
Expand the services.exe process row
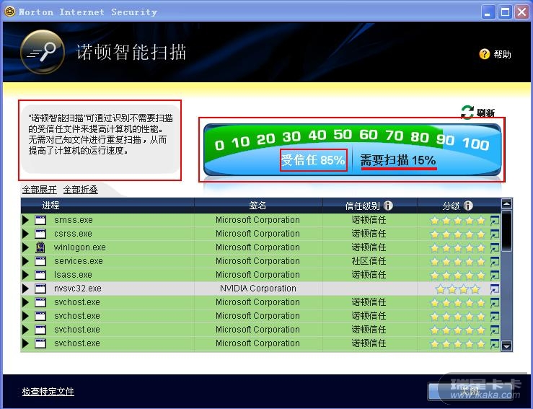(x=25, y=261)
